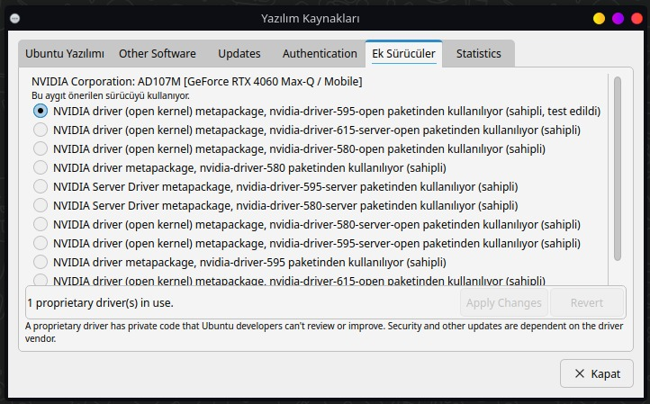View the Statistics tab
The image size is (650, 404).
478,54
